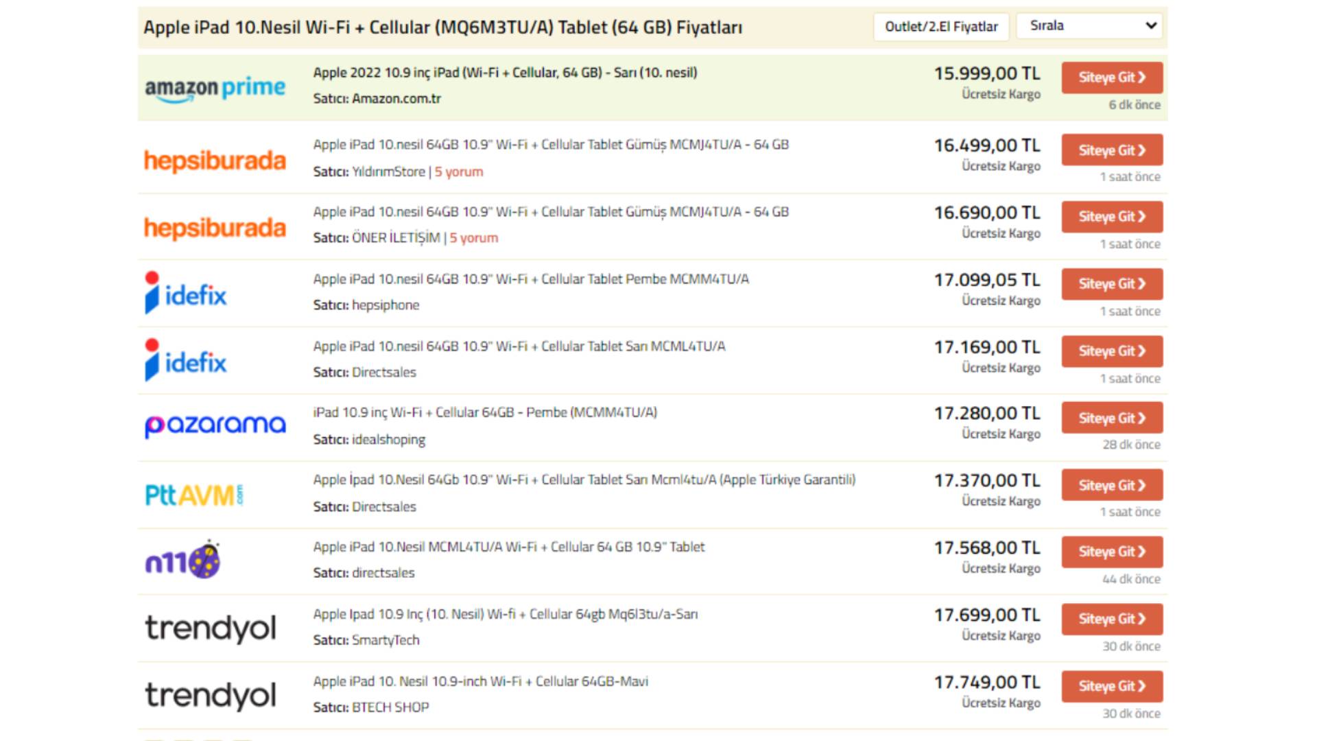Click Siteye Git for 17.099,05 TL offer
The height and width of the screenshot is (741, 1317).
pyautogui.click(x=1112, y=284)
